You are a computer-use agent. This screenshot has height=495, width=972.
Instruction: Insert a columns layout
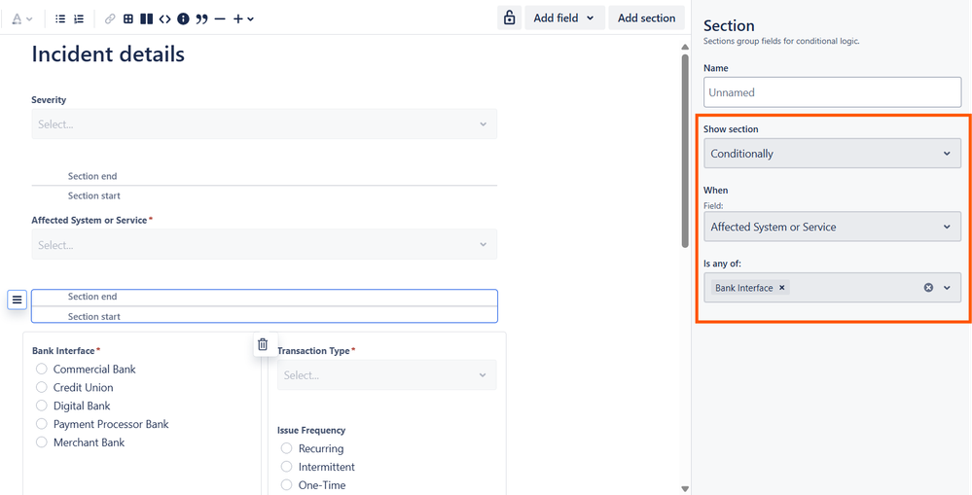[146, 19]
